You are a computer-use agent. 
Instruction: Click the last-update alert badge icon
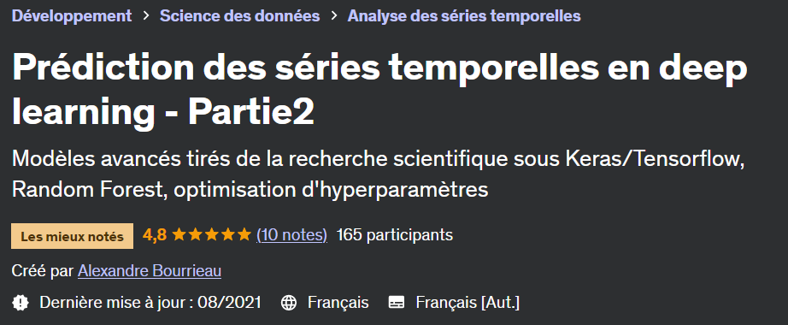[x=21, y=303]
